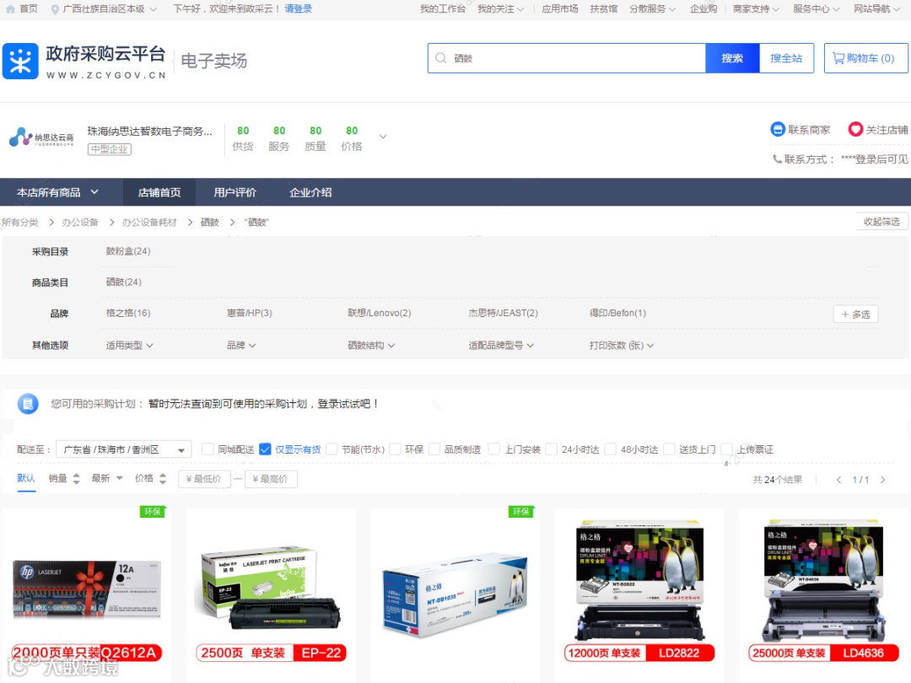The width and height of the screenshot is (911, 683).
Task: Open the 本店所有商品 dropdown
Action: click(x=57, y=192)
